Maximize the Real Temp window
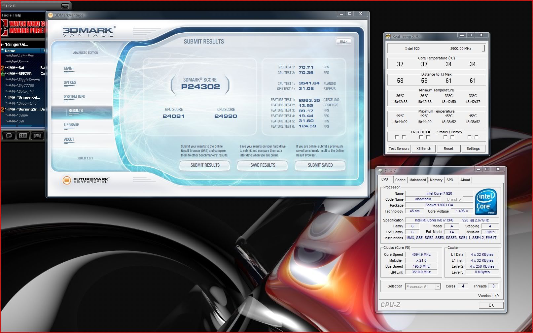The width and height of the screenshot is (533, 333). click(x=470, y=35)
